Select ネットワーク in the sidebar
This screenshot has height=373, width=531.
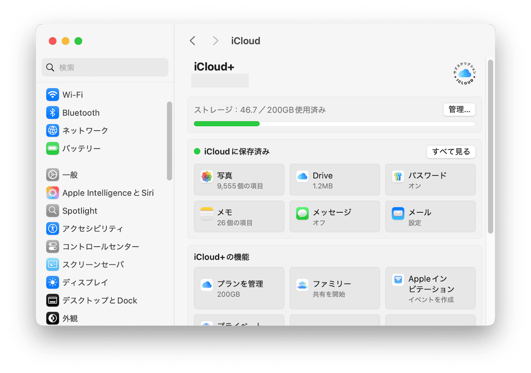(85, 130)
